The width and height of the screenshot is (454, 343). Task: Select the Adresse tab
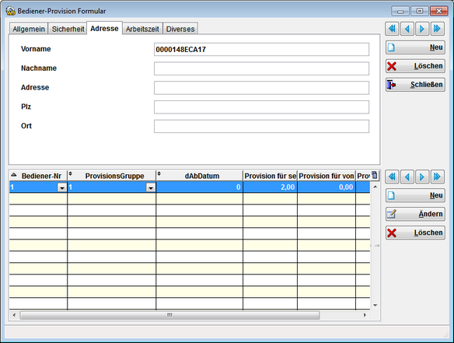pos(104,29)
